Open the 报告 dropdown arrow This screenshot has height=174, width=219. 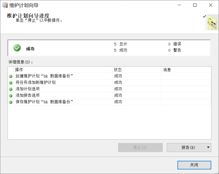pos(208,147)
